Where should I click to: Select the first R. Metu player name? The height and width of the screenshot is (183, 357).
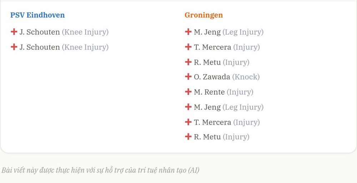tap(207, 62)
